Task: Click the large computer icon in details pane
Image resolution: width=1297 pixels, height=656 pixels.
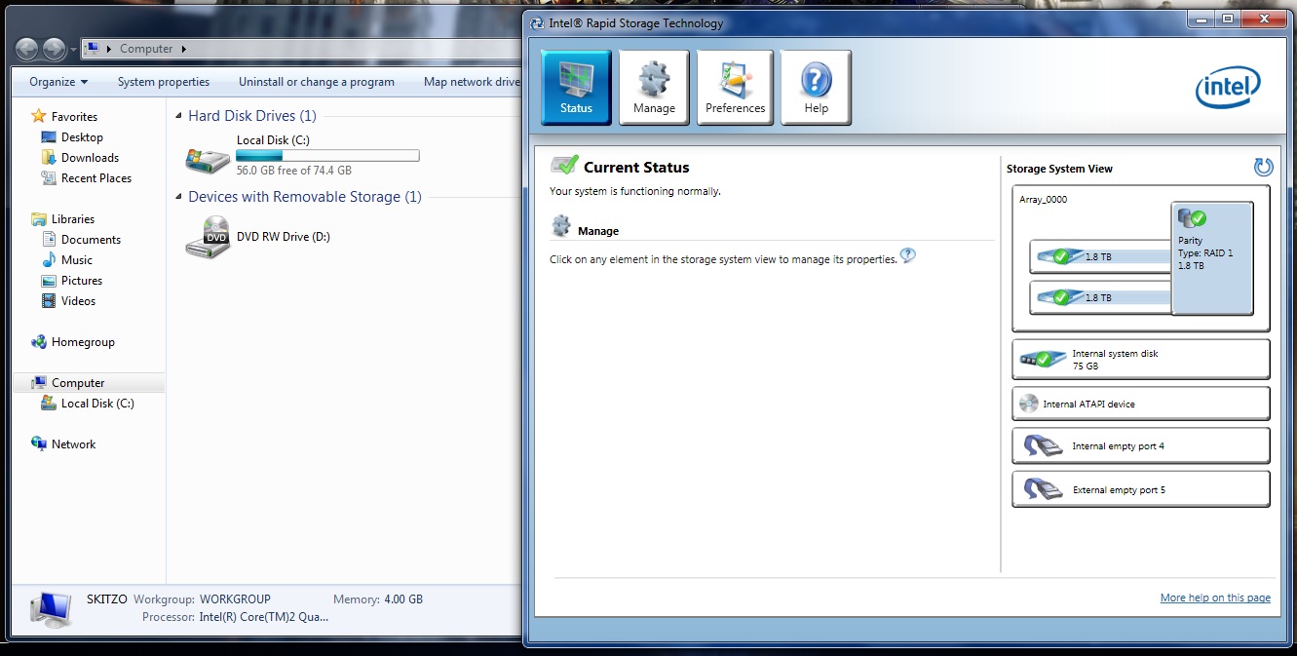Action: [51, 609]
